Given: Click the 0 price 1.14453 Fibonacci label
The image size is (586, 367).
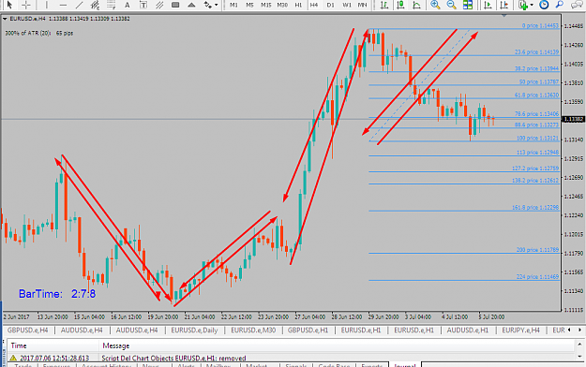Looking at the screenshot, I should click(x=540, y=26).
